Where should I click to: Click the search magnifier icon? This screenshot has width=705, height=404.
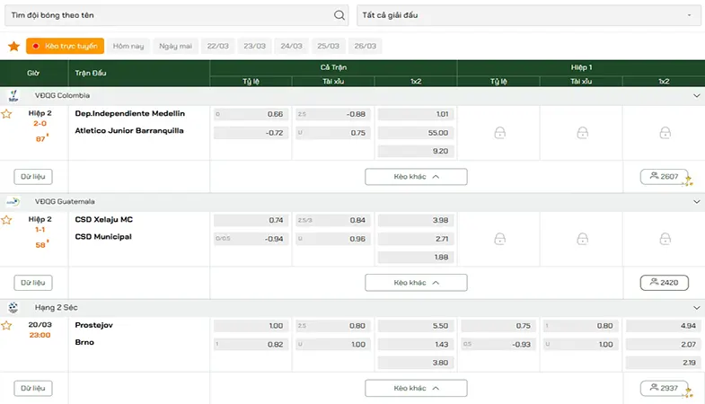[x=339, y=15]
